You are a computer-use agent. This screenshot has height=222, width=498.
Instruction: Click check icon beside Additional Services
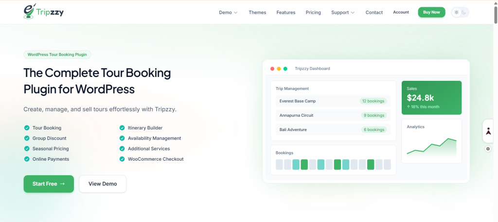tap(122, 148)
